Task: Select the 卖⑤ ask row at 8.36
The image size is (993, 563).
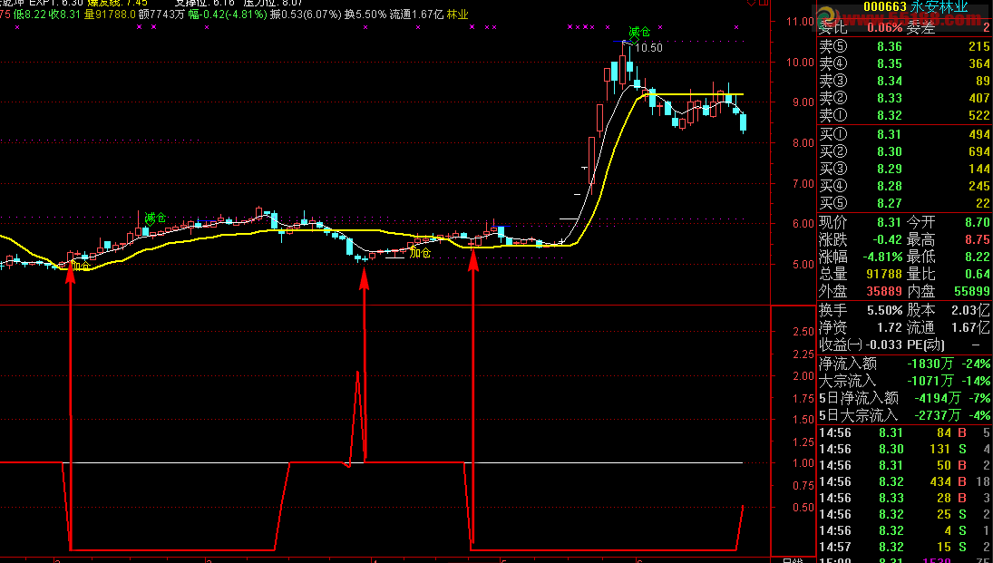Action: tap(904, 46)
